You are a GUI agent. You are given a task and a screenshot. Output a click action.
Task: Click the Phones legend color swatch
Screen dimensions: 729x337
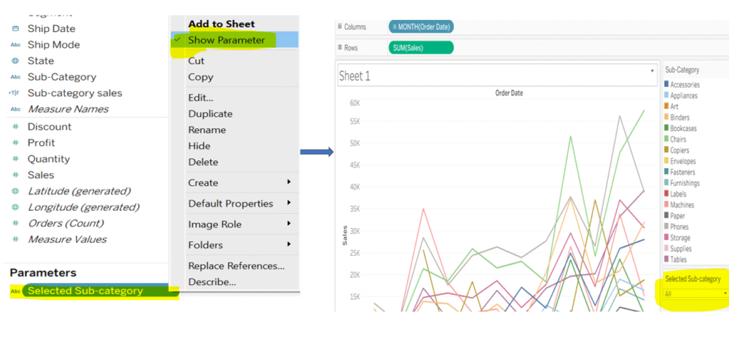[666, 227]
